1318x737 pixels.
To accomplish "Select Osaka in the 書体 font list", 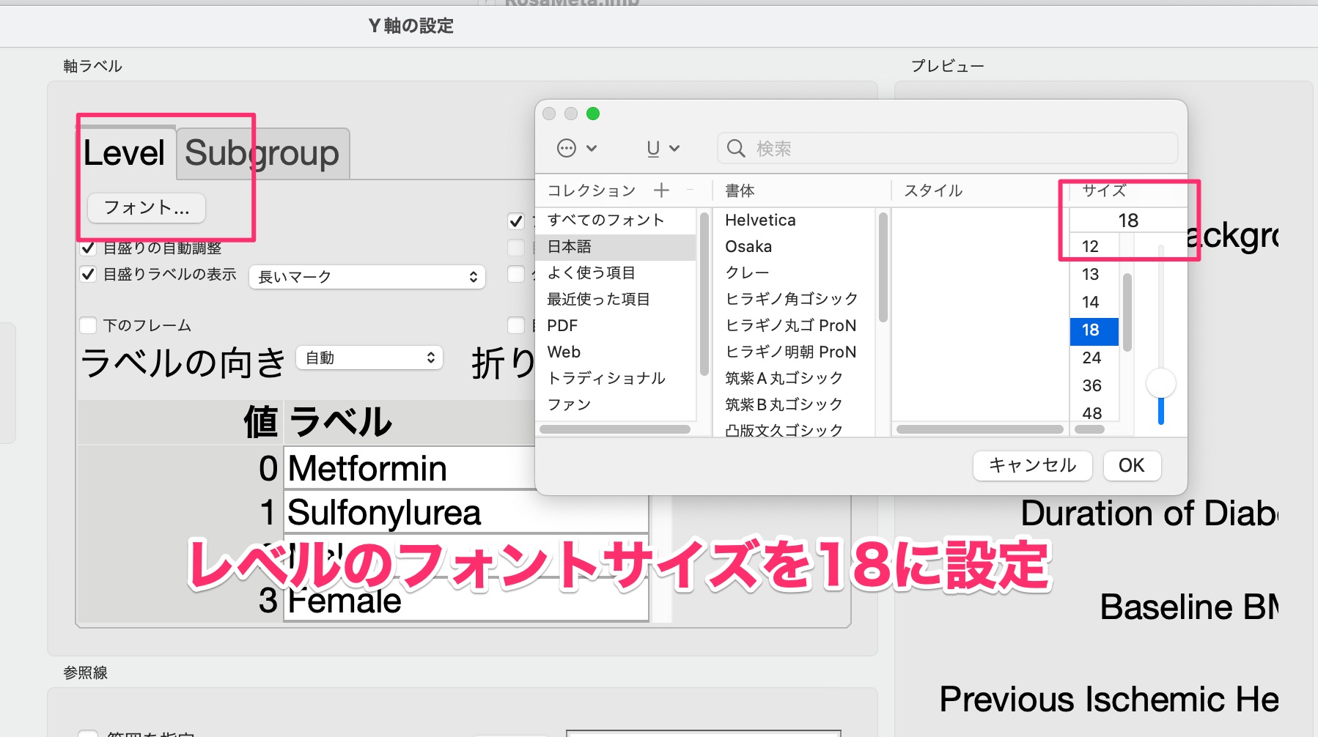I will click(x=748, y=246).
